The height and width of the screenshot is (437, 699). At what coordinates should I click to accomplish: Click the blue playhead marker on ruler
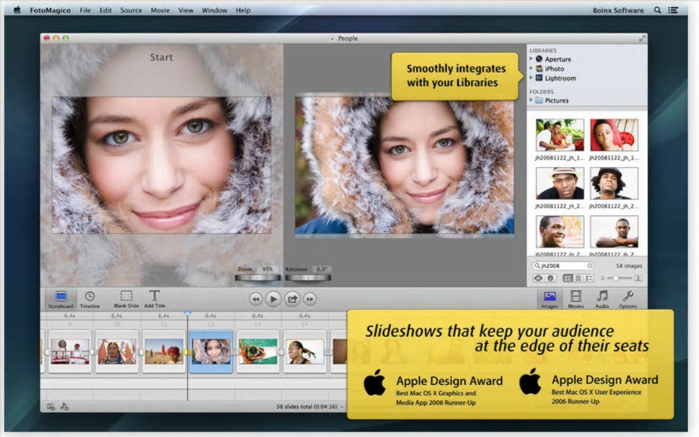coord(187,314)
